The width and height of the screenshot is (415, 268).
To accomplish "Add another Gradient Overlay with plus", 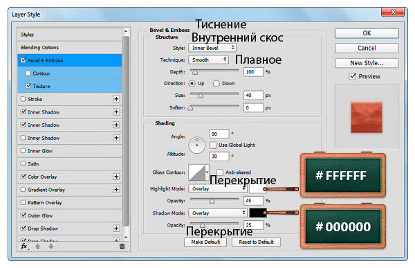I will [116, 190].
